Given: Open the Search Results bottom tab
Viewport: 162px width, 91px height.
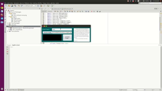Looking at the screenshot, I should pos(12,90).
